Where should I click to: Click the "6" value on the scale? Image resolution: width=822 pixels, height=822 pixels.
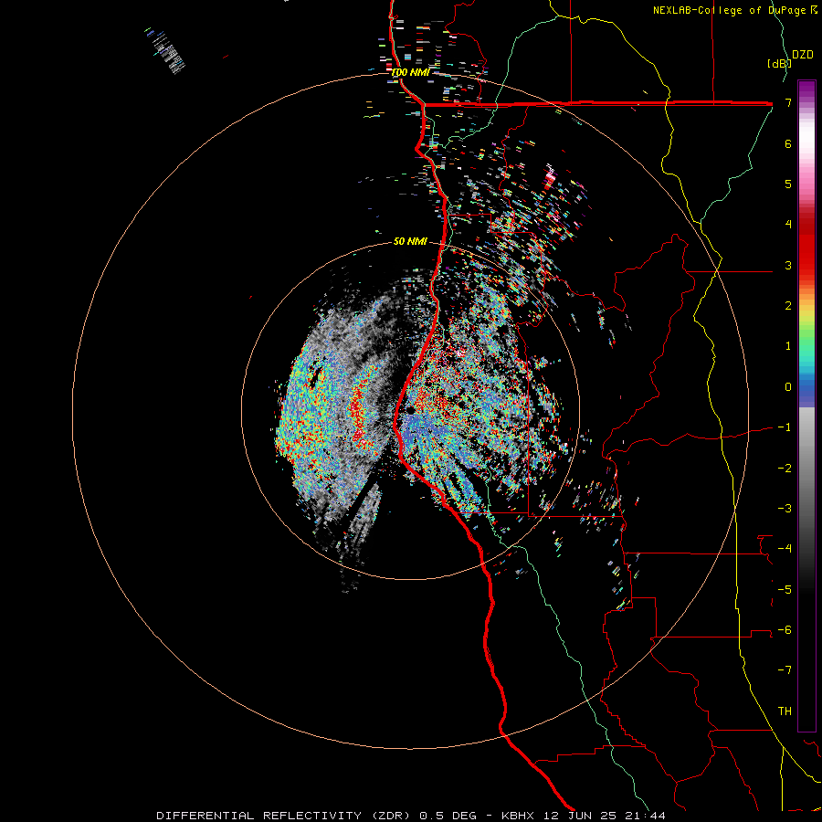click(788, 143)
